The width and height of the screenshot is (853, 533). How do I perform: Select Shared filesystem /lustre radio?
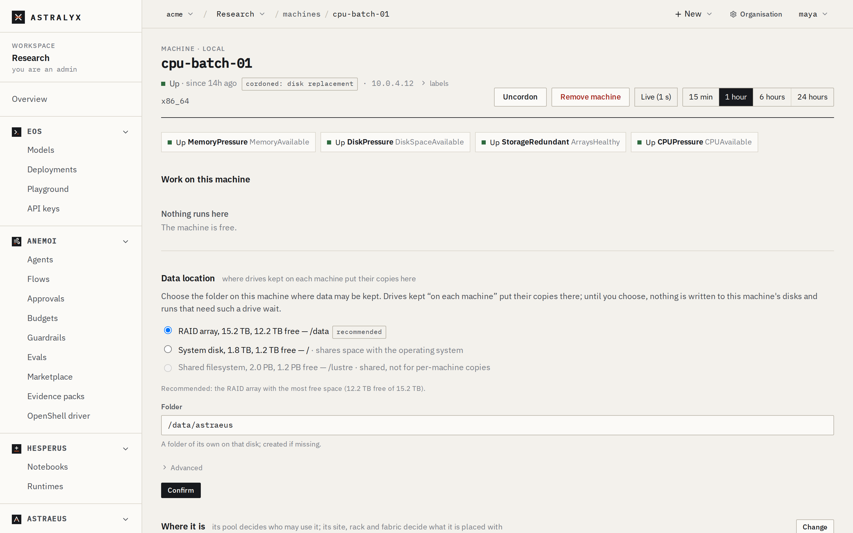168,368
